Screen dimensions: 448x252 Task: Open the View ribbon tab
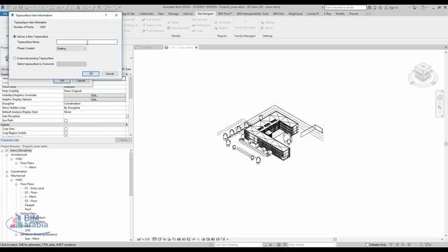pyautogui.click(x=161, y=14)
